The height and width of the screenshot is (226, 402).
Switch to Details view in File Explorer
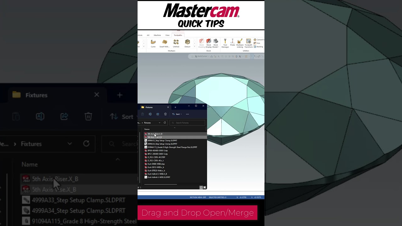click(201, 187)
